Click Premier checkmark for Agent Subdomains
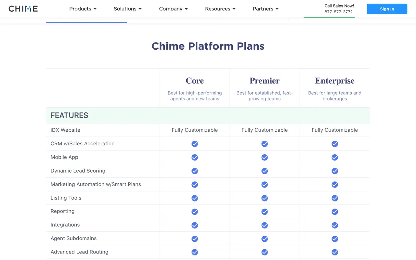Screen dimensions: 416x260 point(265,239)
